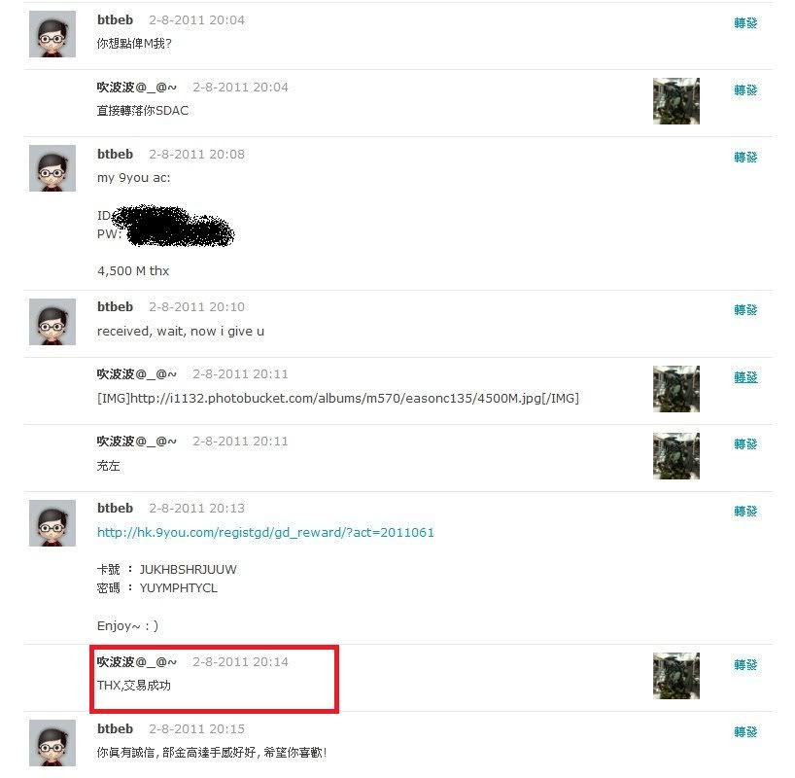795x778 pixels.
Task: Open the hk.9you.com gd_reward hyperlink
Action: (x=265, y=532)
